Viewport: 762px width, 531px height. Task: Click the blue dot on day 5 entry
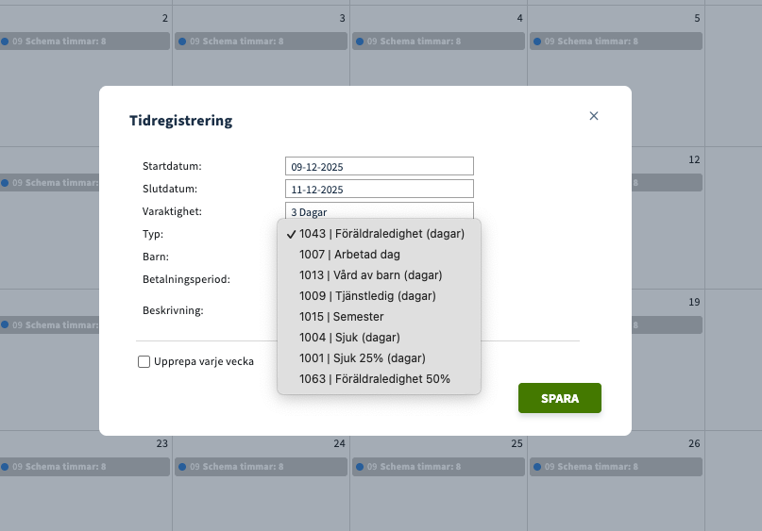(x=535, y=41)
